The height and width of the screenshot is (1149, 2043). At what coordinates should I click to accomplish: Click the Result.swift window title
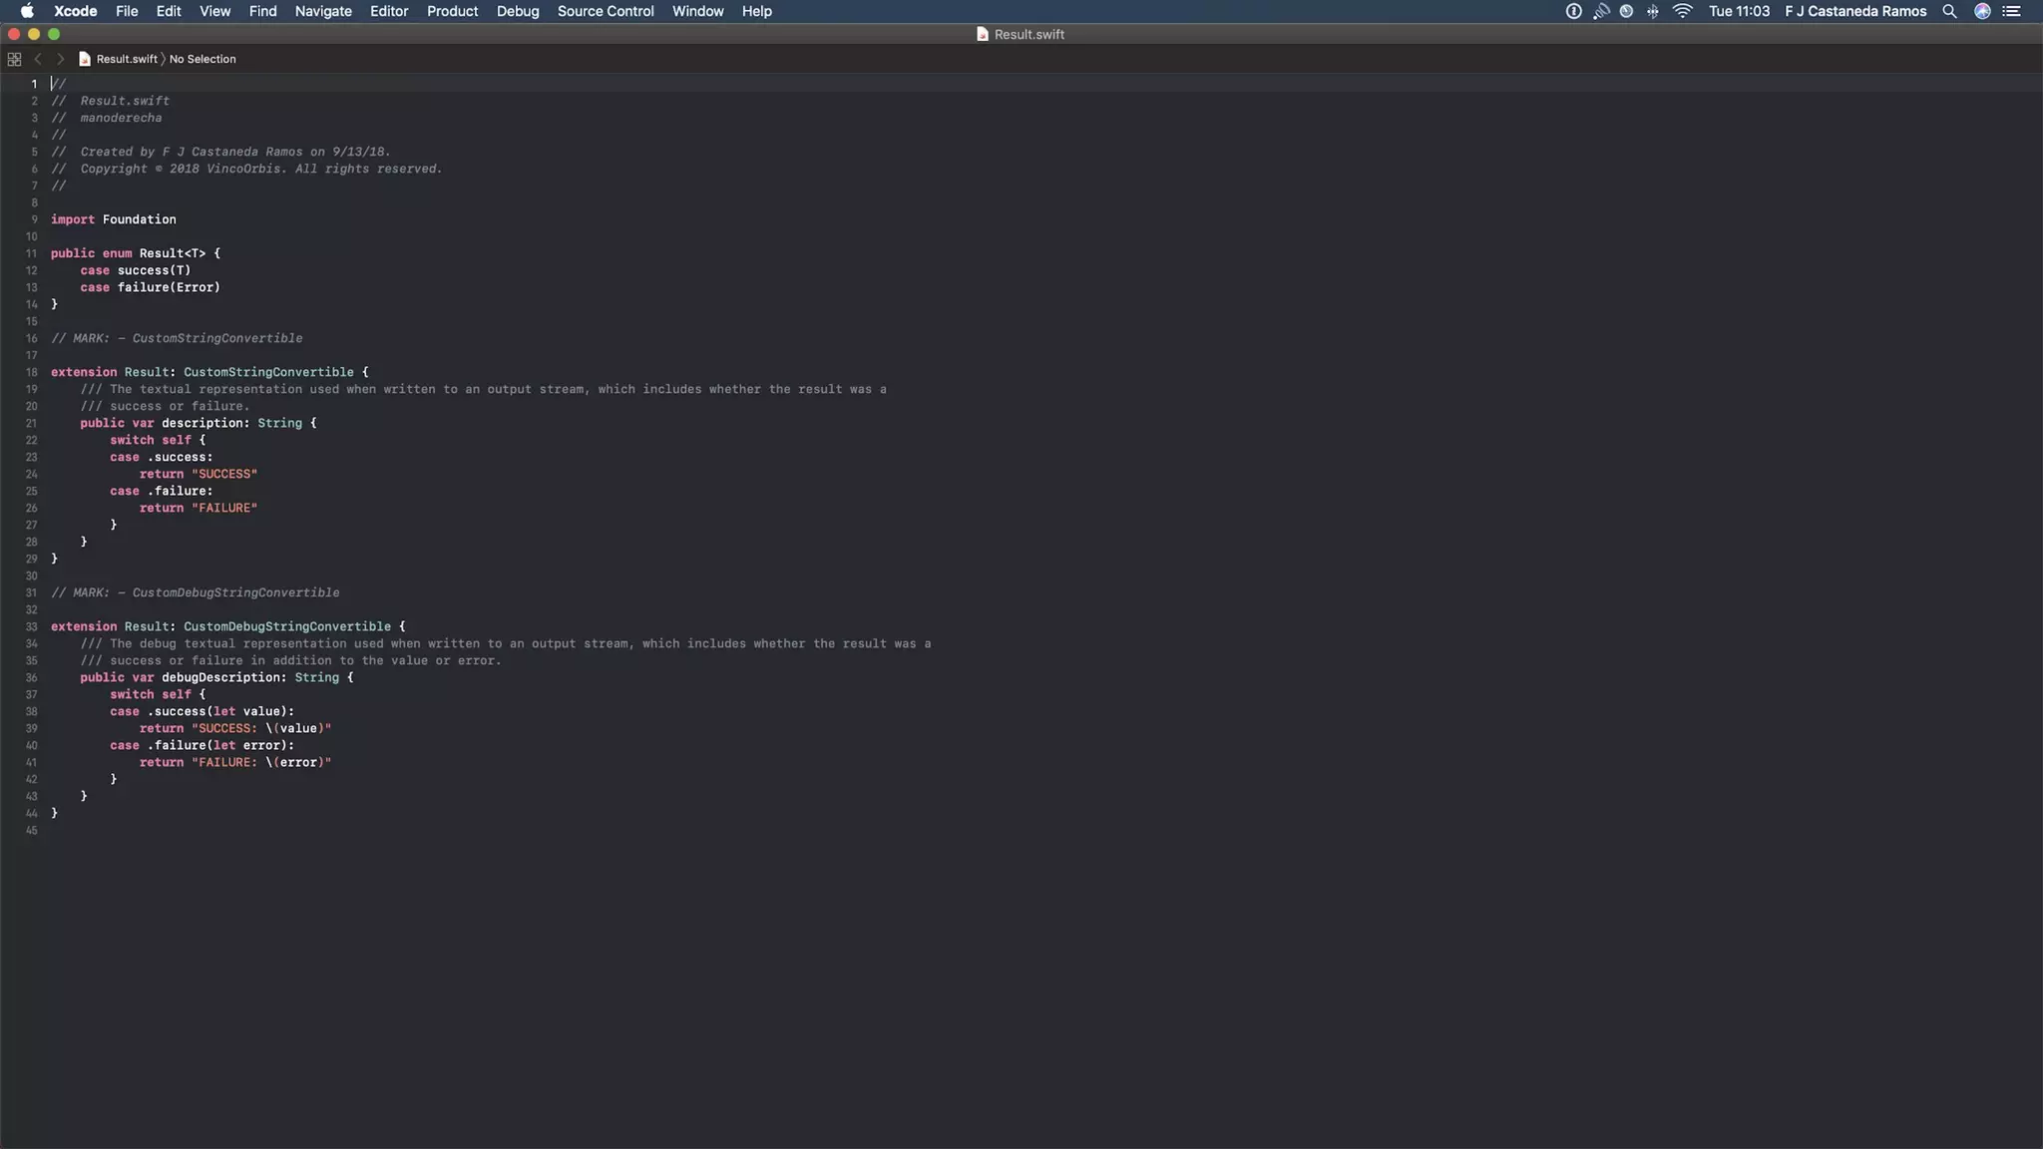pos(1028,34)
